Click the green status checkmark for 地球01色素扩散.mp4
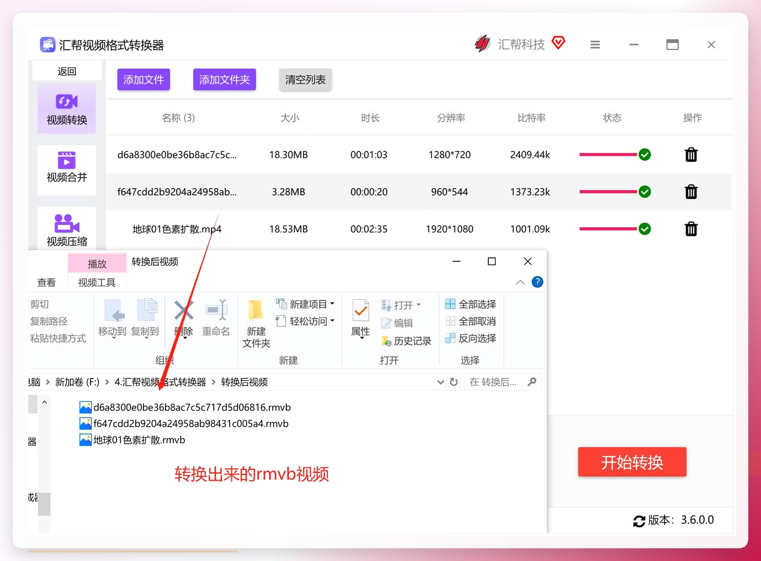Screen dimensions: 761x561 (x=645, y=229)
